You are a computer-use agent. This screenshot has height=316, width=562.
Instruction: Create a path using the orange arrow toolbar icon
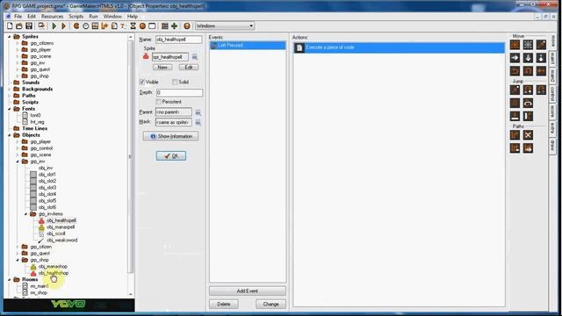click(104, 25)
